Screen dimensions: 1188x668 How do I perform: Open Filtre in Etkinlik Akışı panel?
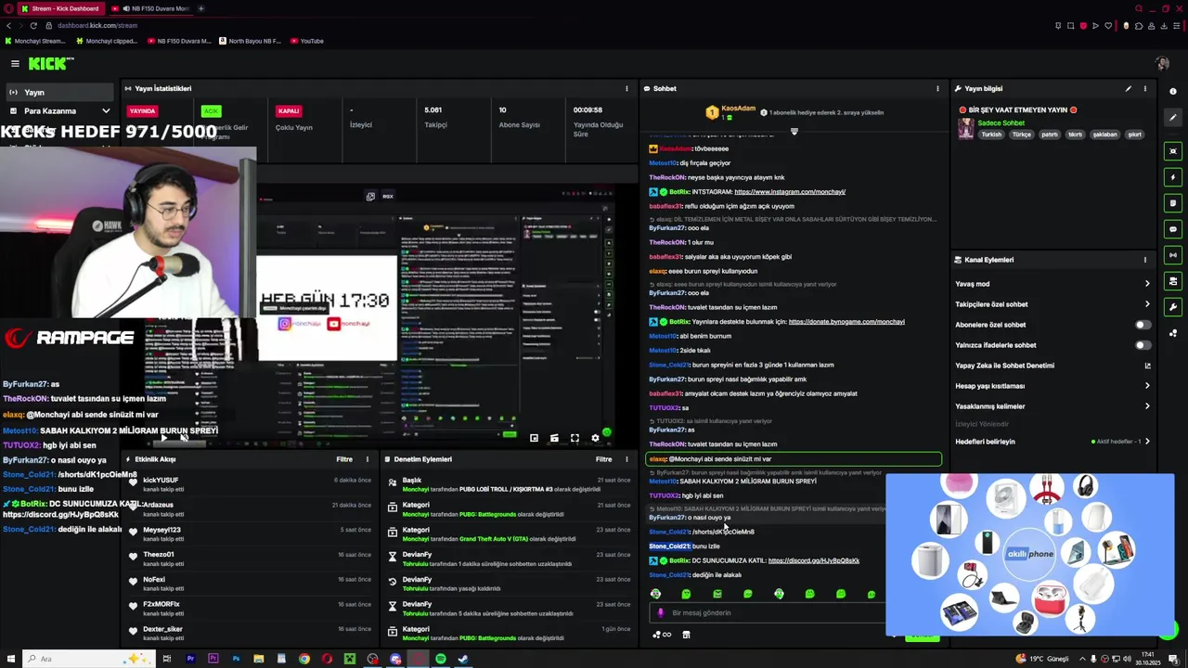pyautogui.click(x=344, y=459)
